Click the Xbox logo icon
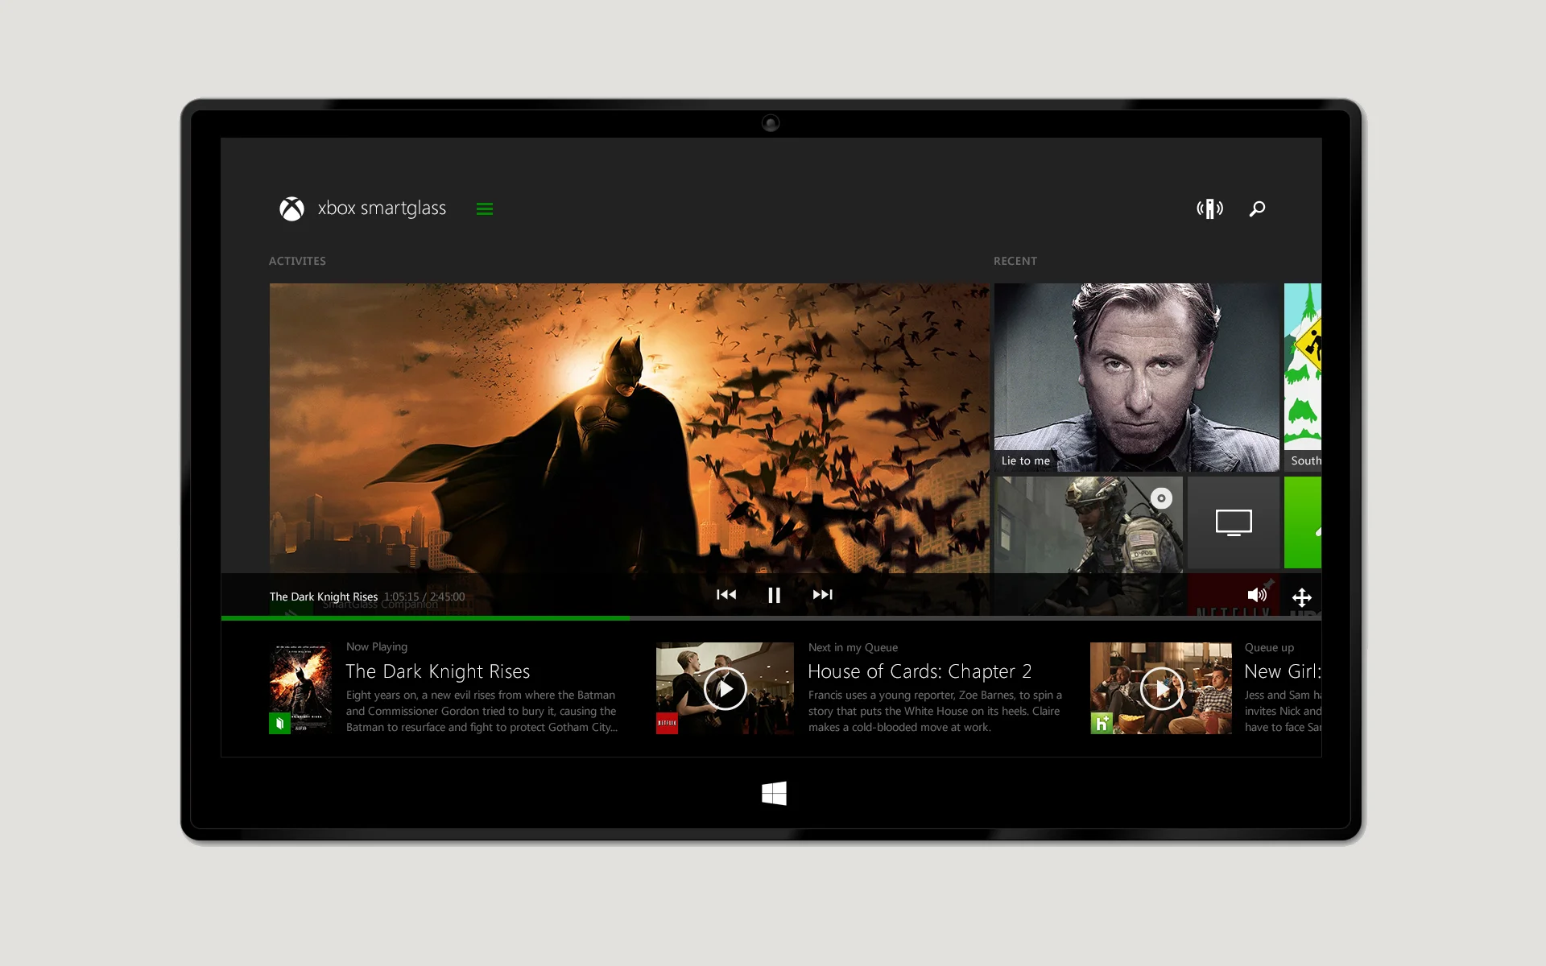 coord(291,208)
